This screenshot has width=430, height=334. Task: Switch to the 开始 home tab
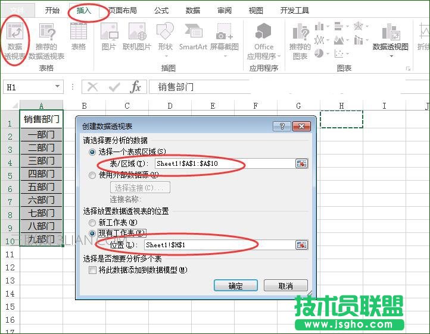pyautogui.click(x=52, y=10)
